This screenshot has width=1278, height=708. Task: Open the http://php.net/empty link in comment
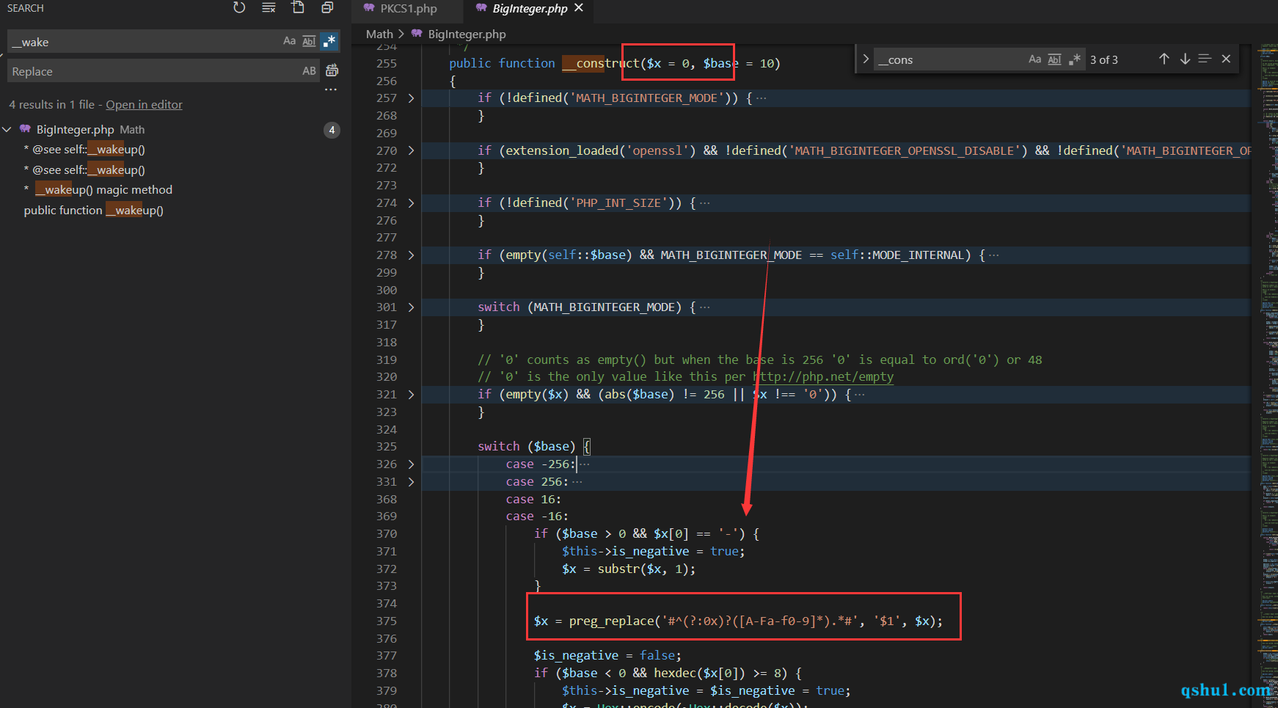coord(823,377)
